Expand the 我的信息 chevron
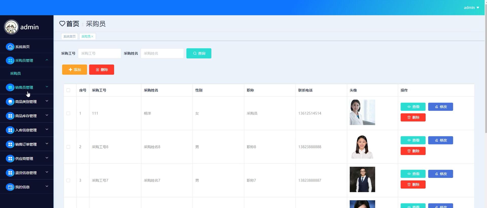This screenshot has height=208, width=487. (47, 186)
